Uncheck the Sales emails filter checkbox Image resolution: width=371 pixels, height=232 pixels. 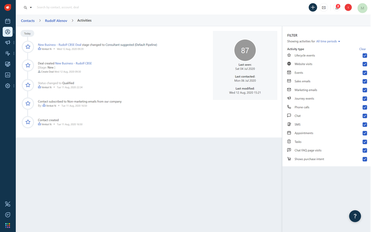coord(364,82)
